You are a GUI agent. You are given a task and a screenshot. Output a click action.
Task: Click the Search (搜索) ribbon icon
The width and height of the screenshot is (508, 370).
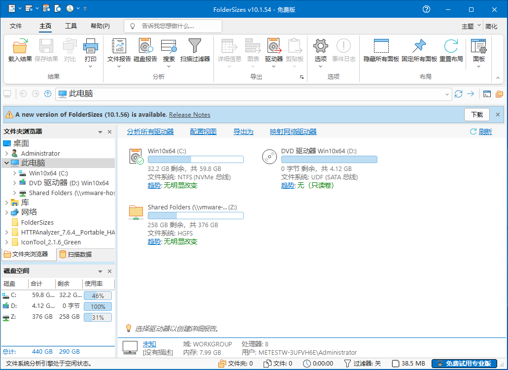[169, 46]
